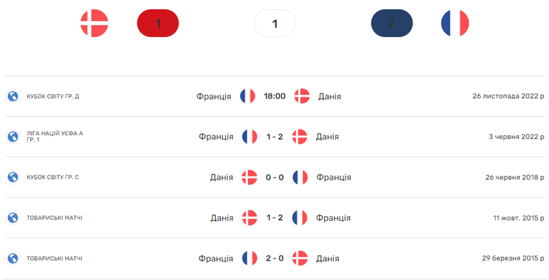
Task: Click the 18:00 kickoff time of upcoming match
Action: 274,96
